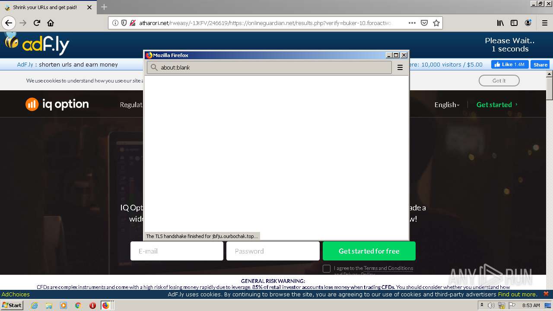The width and height of the screenshot is (553, 311).
Task: Show hidden system tray icons
Action: [482, 305]
